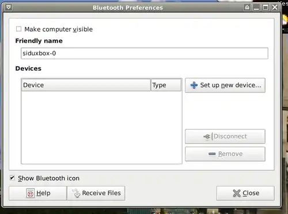Sort by the Type column header

[166, 85]
